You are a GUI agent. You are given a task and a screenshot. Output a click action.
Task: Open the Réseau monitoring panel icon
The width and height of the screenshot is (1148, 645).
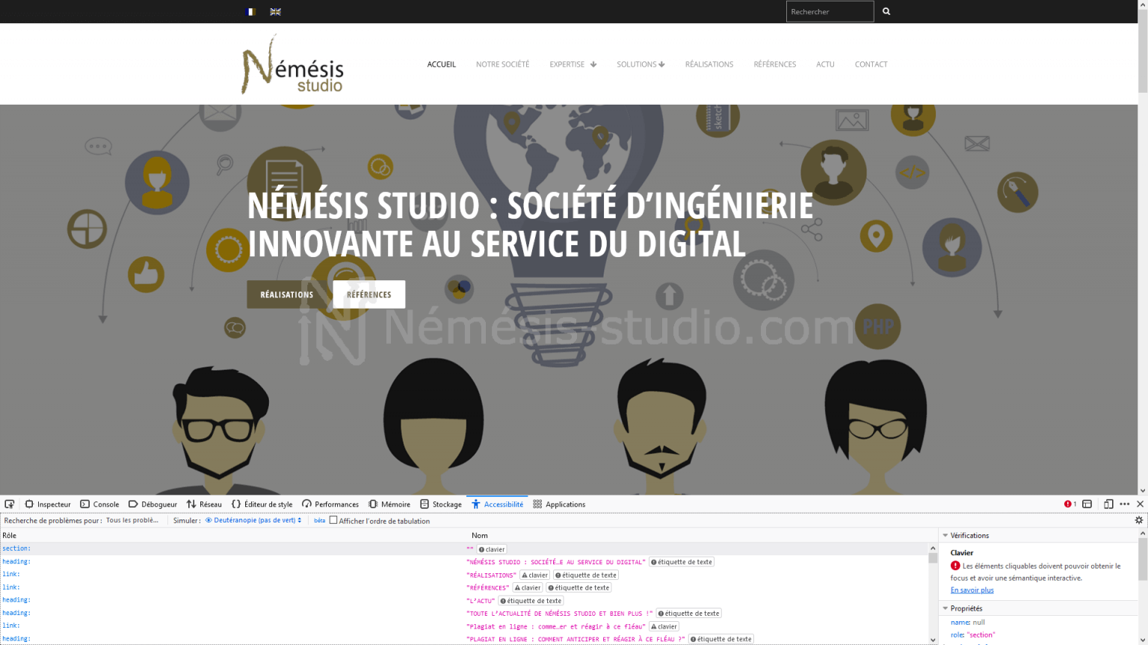[x=190, y=504]
